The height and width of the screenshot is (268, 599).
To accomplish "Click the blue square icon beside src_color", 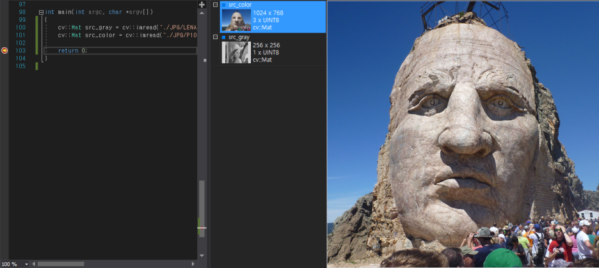I will tap(224, 5).
